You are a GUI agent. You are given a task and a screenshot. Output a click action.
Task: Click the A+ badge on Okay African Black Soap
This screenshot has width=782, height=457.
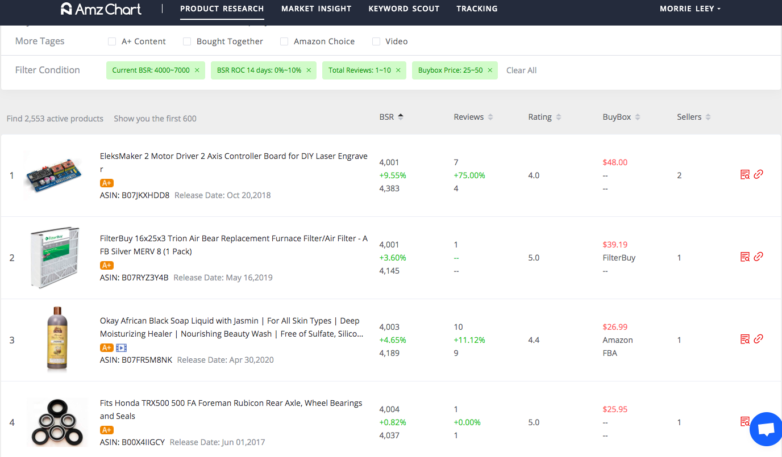click(106, 347)
